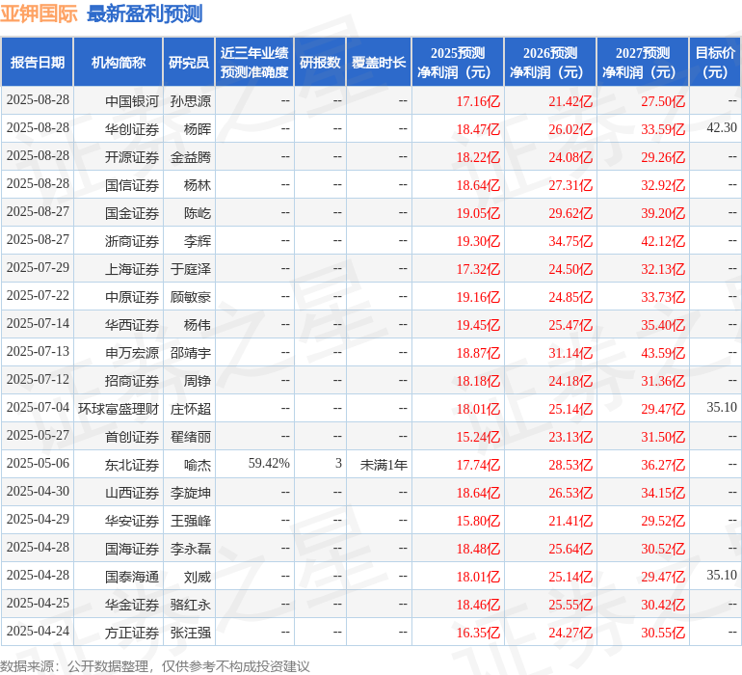Screen dimensions: 742x675
Task: Click date cell 2025-07-29
Action: point(38,267)
